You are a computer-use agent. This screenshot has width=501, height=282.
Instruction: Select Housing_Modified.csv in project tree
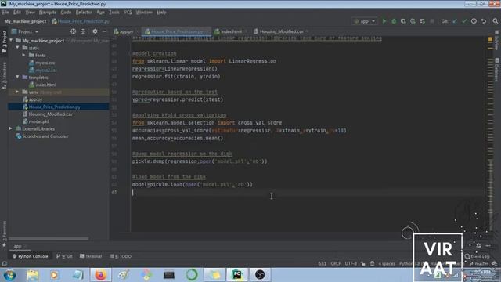(50, 114)
